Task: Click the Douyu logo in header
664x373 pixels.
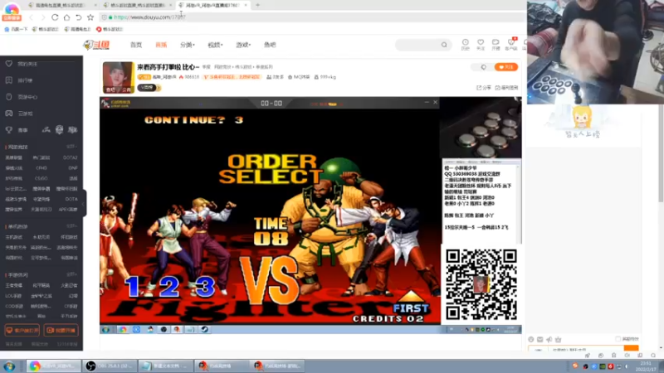Action: point(96,45)
